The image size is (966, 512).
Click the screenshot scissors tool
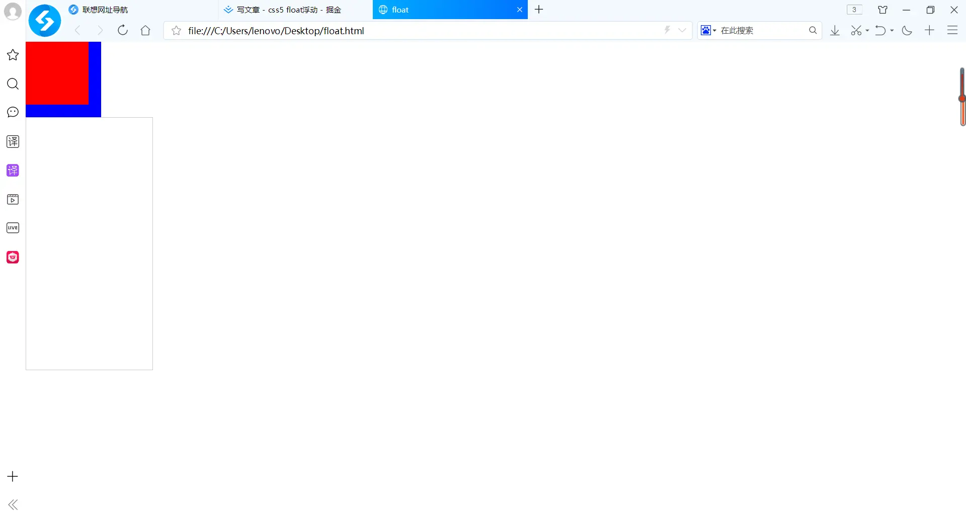[x=856, y=30]
